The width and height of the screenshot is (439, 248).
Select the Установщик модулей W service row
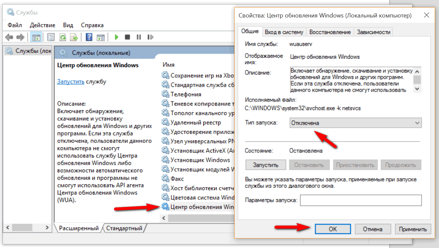click(198, 169)
